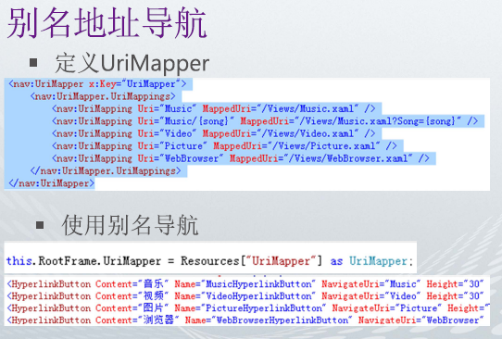This screenshot has height=339, width=502.
Task: Select the bullet heading 使用别名导航
Action: tap(130, 225)
